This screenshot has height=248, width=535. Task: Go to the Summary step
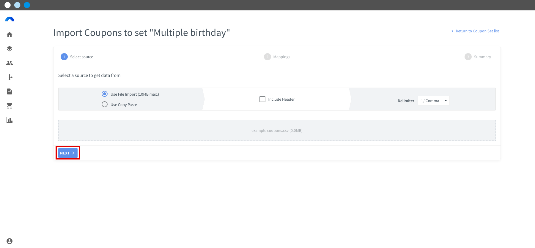478,57
